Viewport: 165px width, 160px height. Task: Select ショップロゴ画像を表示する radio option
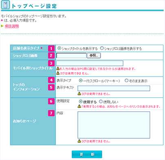pos(102,48)
